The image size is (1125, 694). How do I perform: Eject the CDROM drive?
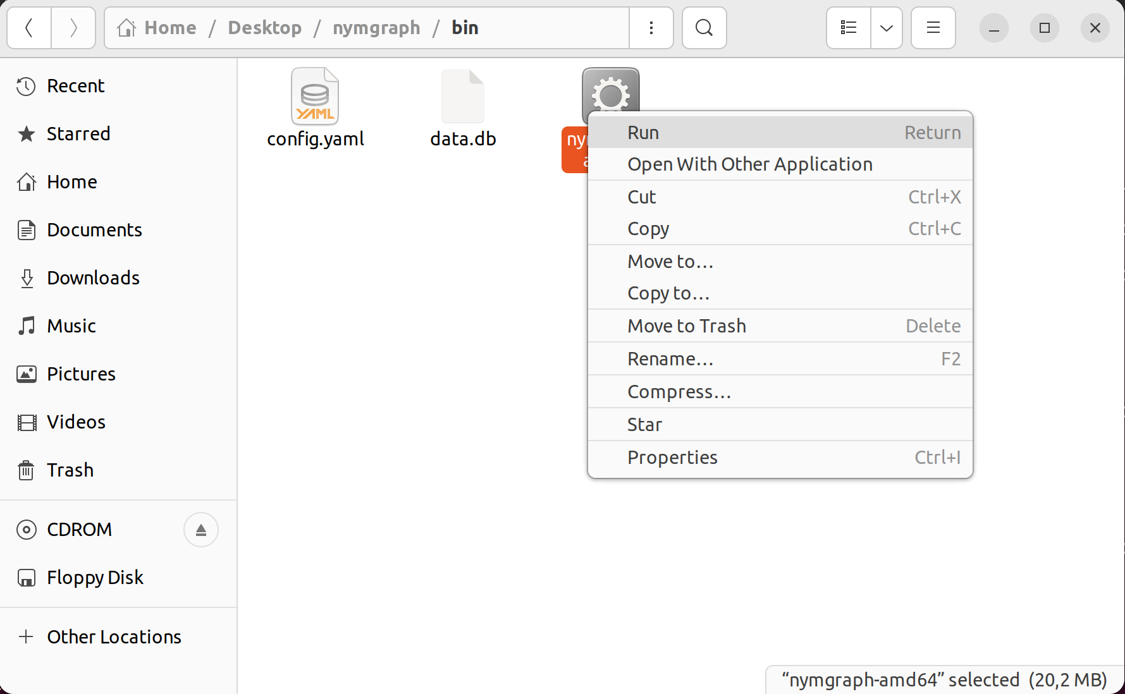(200, 530)
